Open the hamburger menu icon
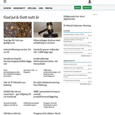This screenshot has height=115, width=115. point(5,1)
